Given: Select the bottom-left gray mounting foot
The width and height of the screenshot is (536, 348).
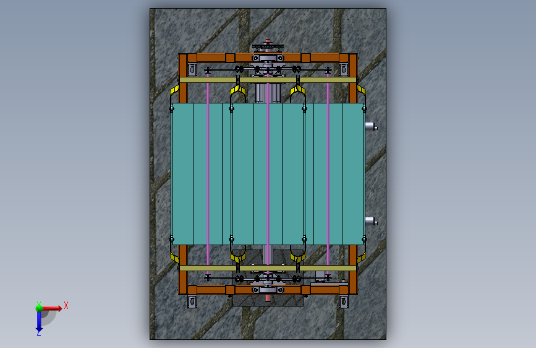Looking at the screenshot, I should (x=192, y=302).
